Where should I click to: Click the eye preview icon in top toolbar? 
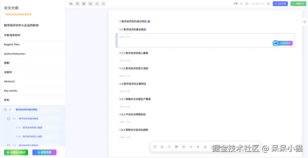click(x=71, y=3)
